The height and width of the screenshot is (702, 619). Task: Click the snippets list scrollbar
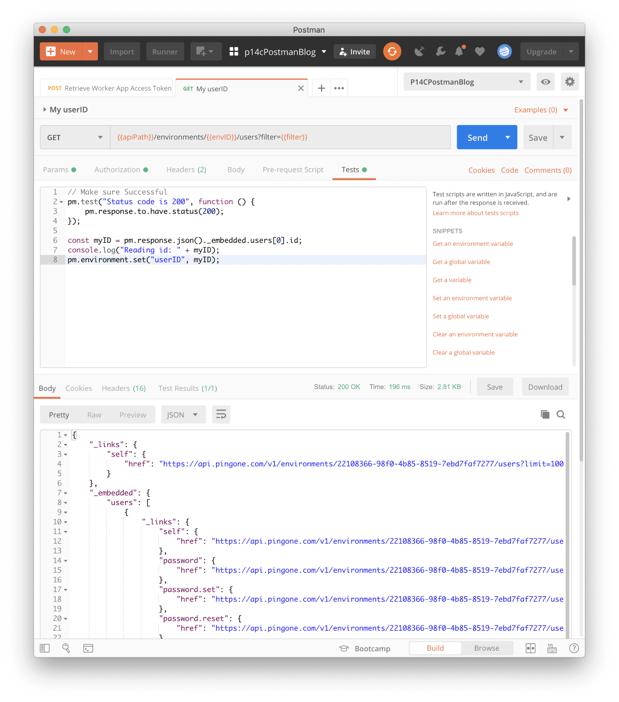574,261
